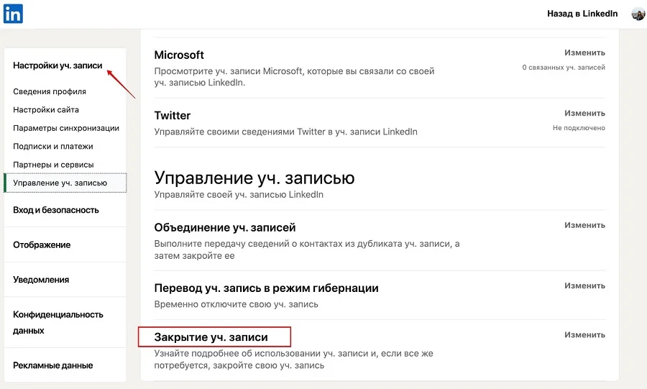Open the 'Уведомления' settings tab
Screen dimensions: 647x389
click(41, 280)
